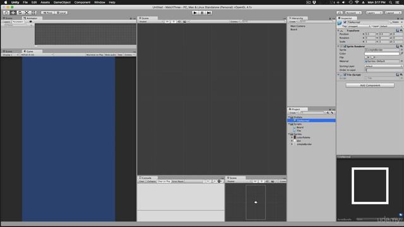
Task: Toggle the Sprite Renderer enabled checkbox
Action: [345, 46]
